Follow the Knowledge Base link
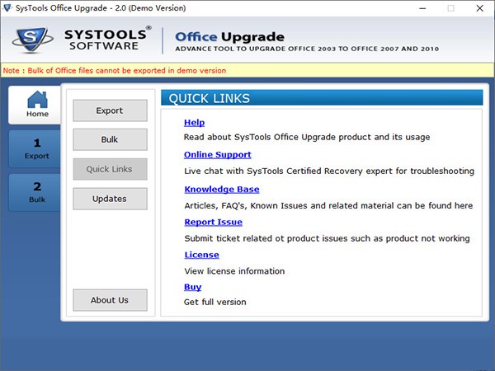Screen dimensions: 495x371 tap(222, 190)
